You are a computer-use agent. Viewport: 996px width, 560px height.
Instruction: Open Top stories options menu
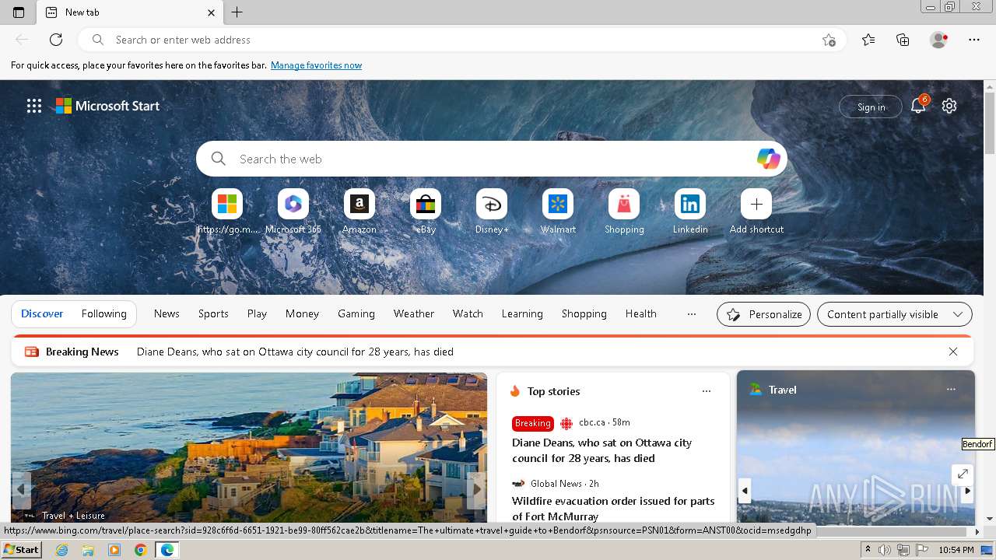point(707,391)
